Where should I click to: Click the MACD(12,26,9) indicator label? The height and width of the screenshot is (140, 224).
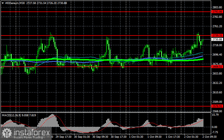tap(11, 115)
